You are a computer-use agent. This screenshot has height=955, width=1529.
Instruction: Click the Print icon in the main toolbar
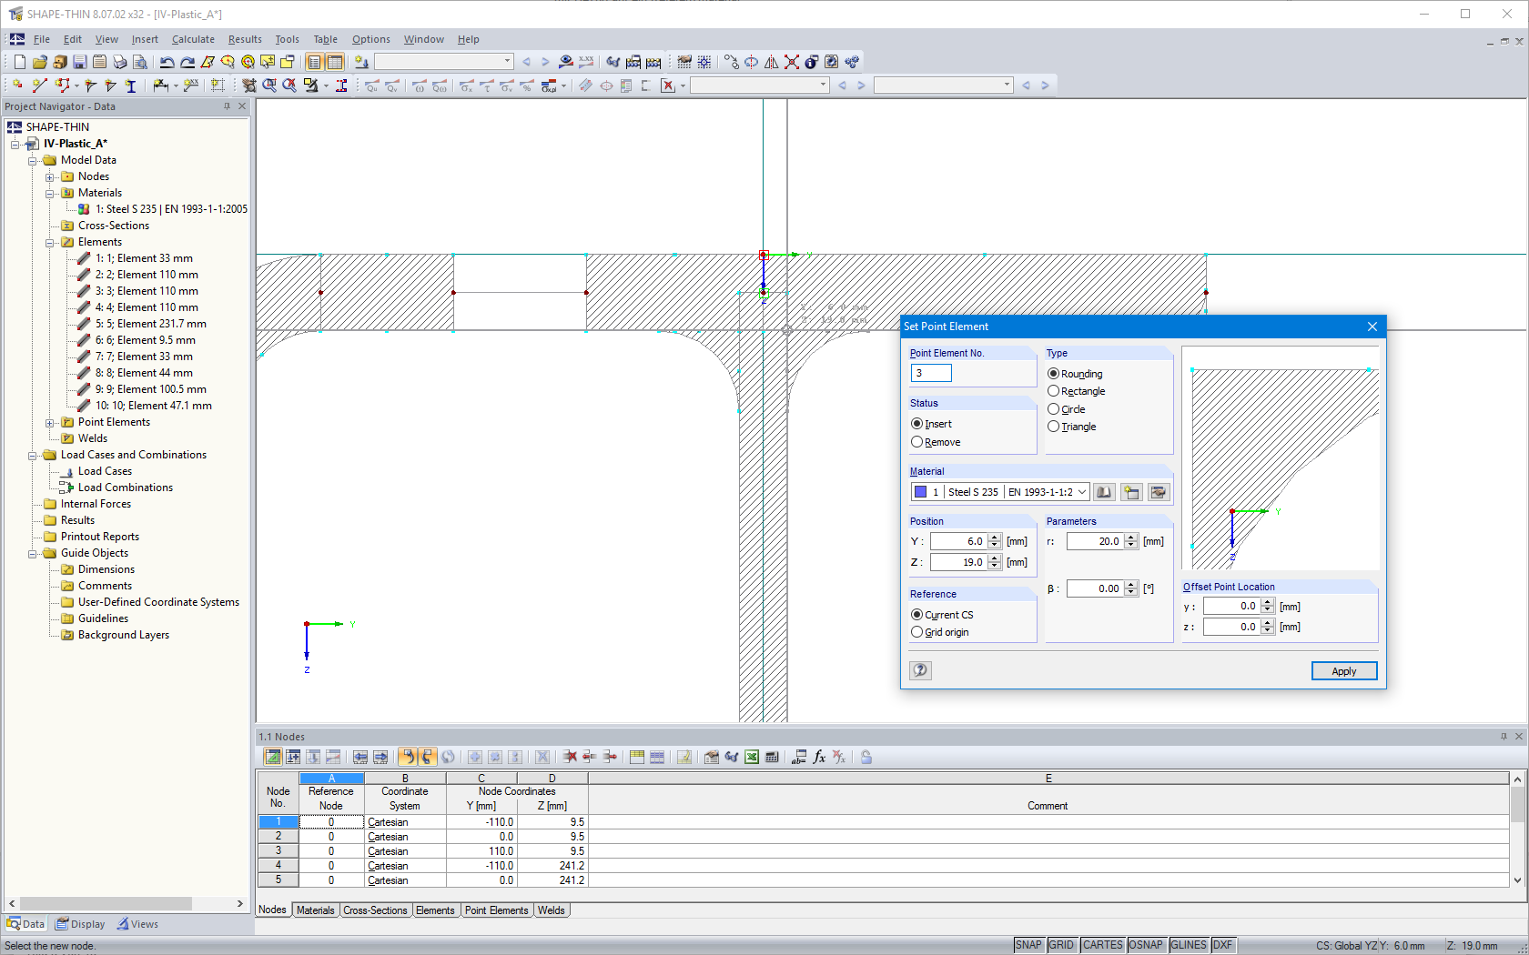click(x=119, y=61)
